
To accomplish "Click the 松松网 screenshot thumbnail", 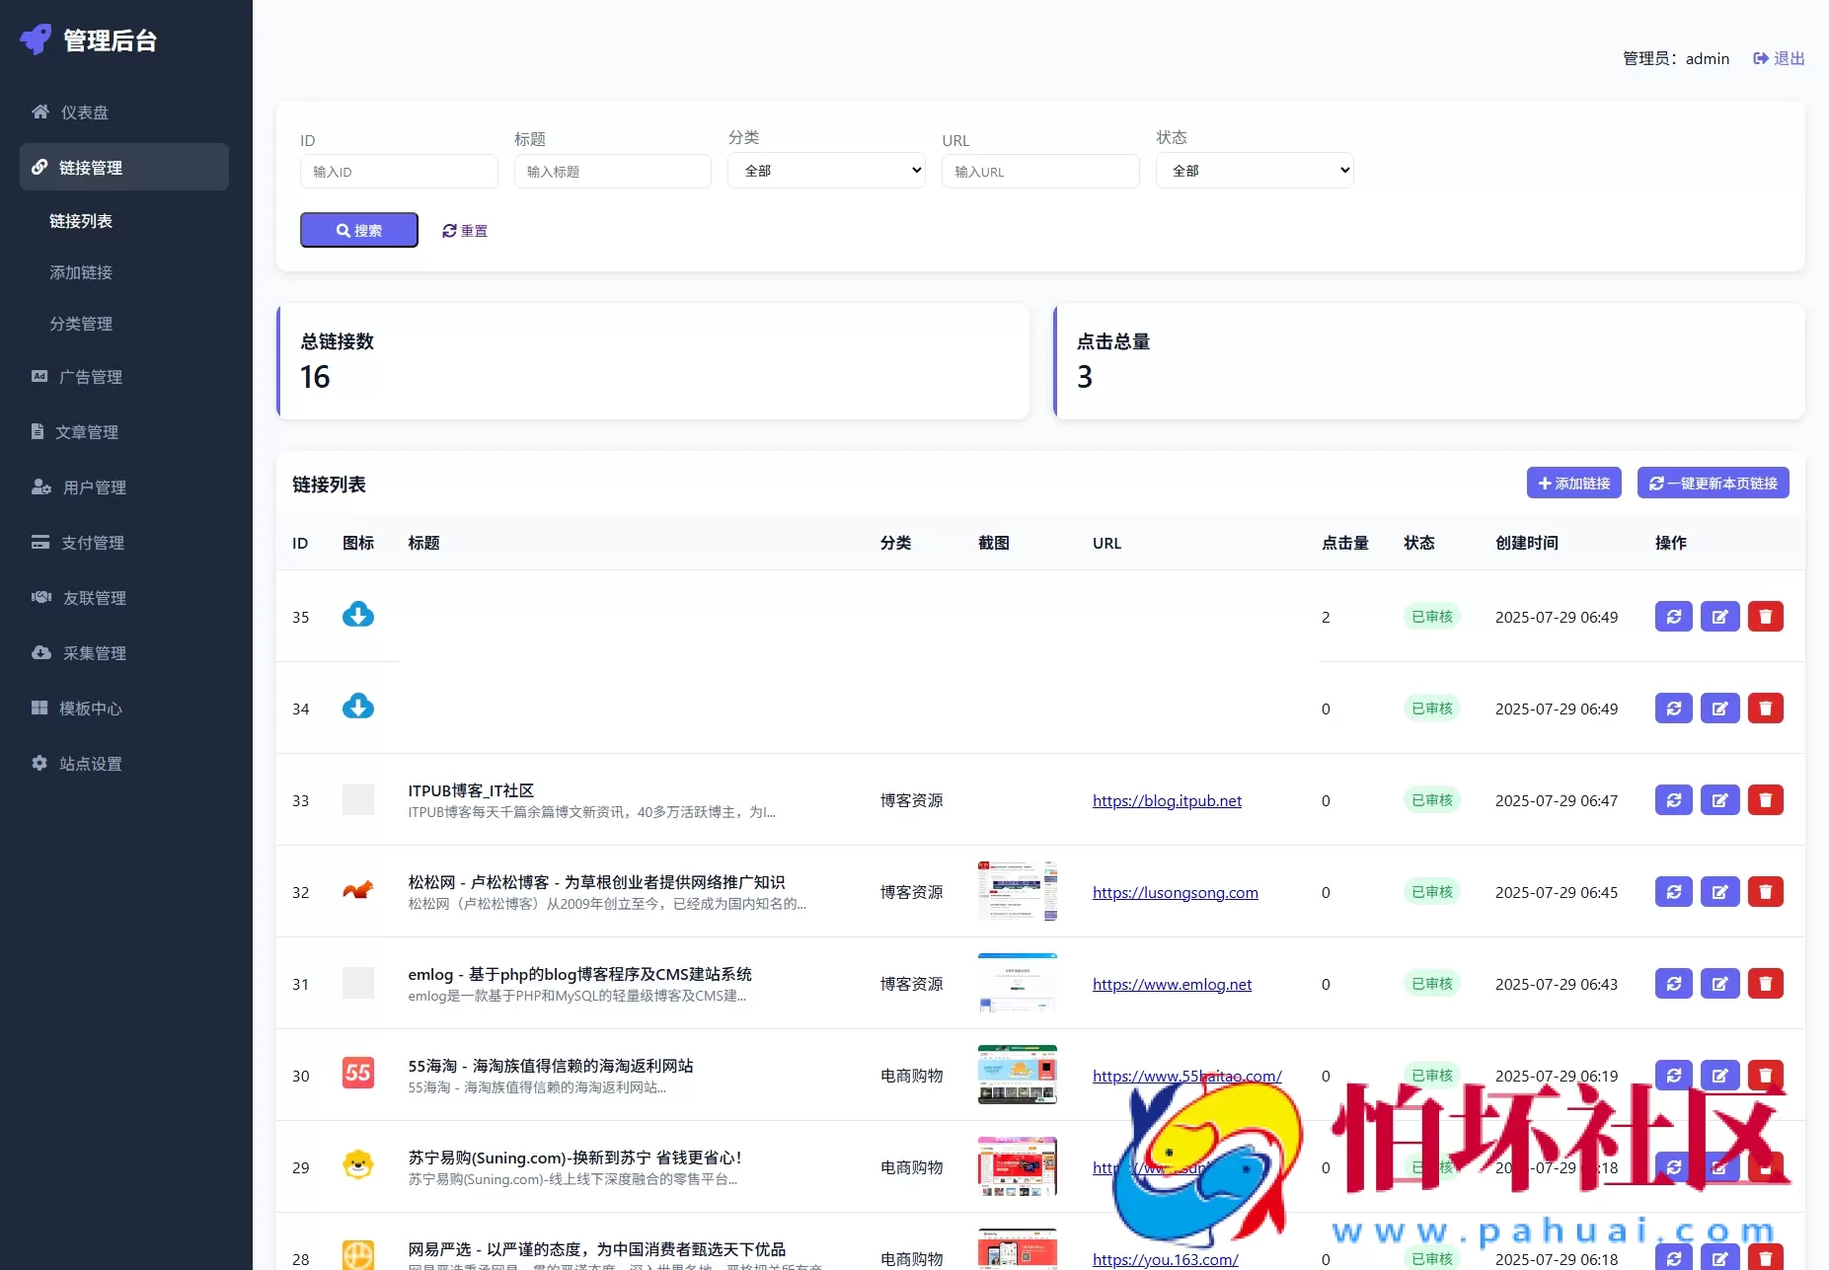I will coord(1017,891).
